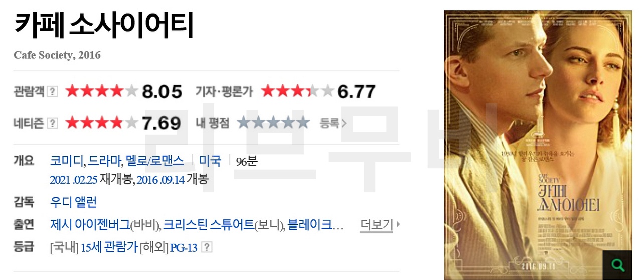
Task: Open the help icon next to 관람객
Action: coord(53,92)
